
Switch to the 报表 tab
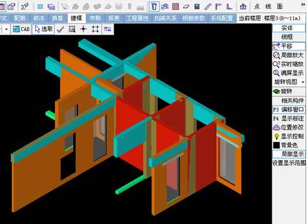[x=114, y=18]
